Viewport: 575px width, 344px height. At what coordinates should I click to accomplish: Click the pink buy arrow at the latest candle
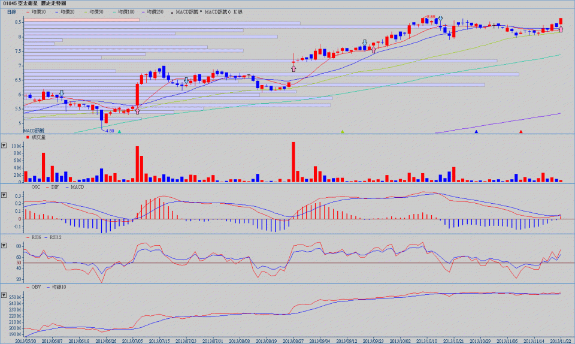tap(561, 29)
